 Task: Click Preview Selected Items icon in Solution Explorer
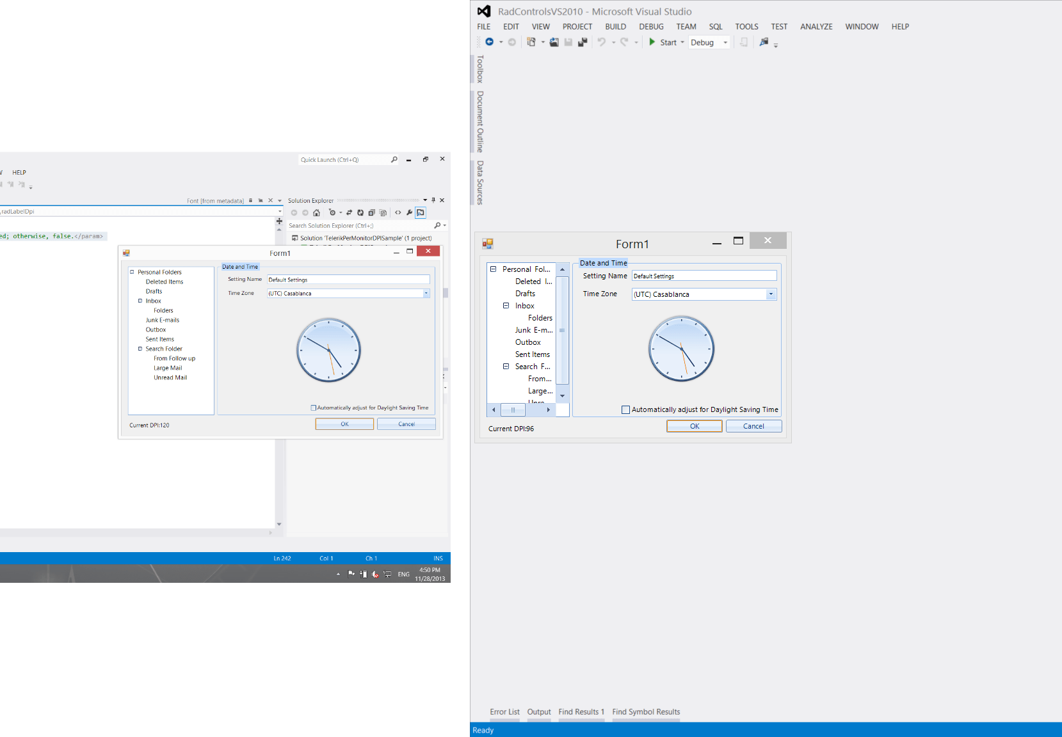pyautogui.click(x=421, y=213)
